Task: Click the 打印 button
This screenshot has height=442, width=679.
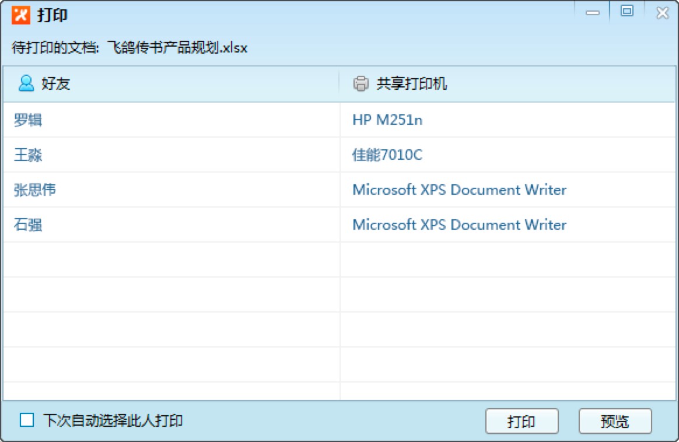Action: tap(521, 421)
